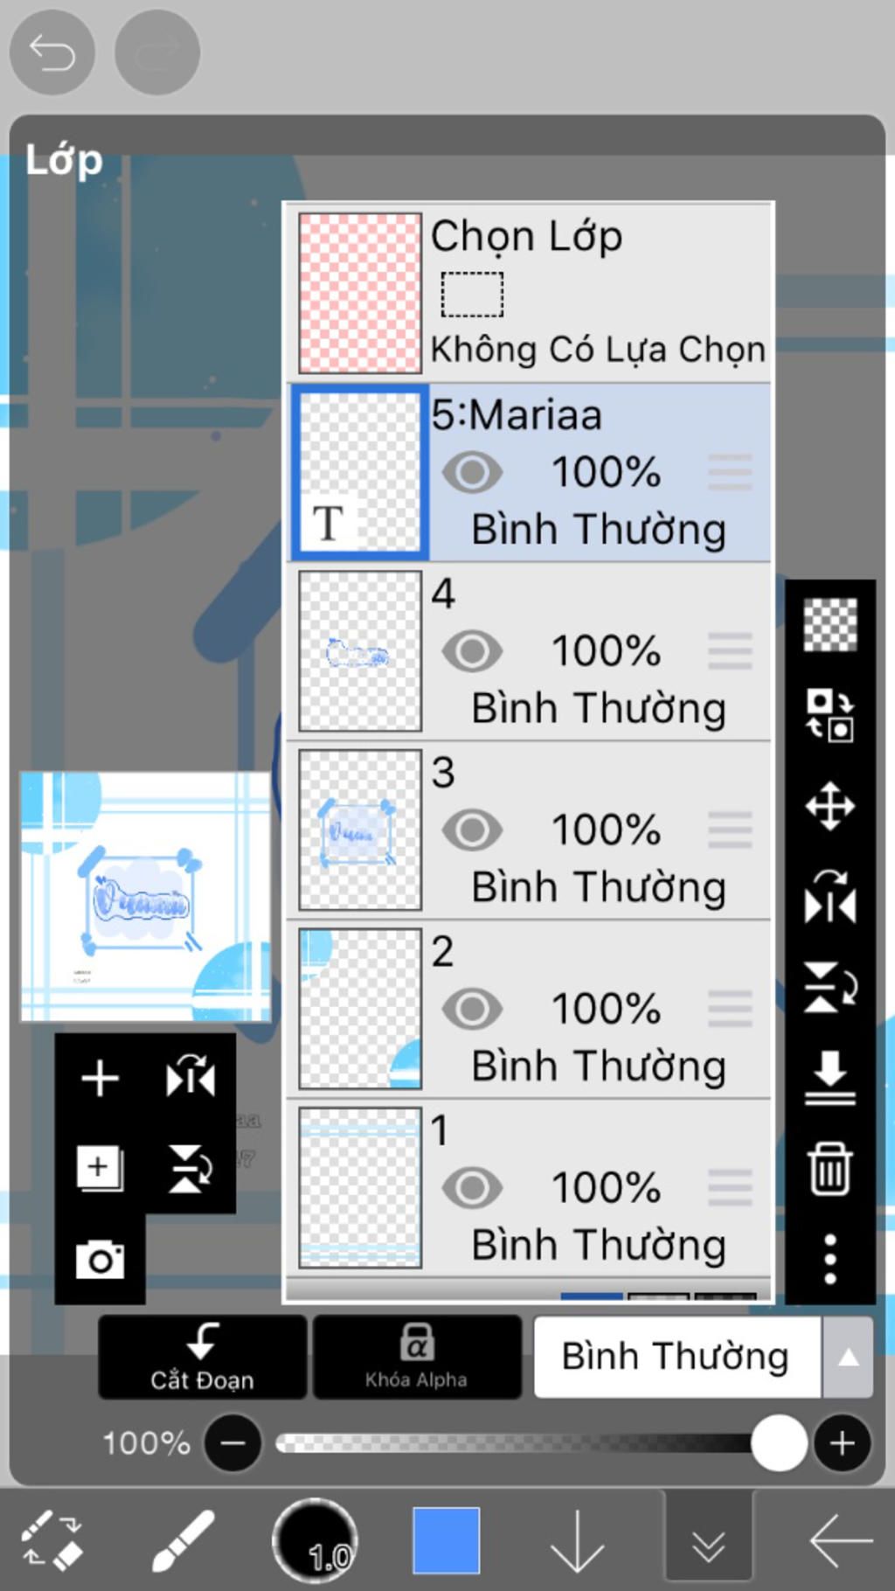Viewport: 895px width, 1591px height.
Task: Expand the Bình Thường blend mode dropdown
Action: [x=847, y=1357]
